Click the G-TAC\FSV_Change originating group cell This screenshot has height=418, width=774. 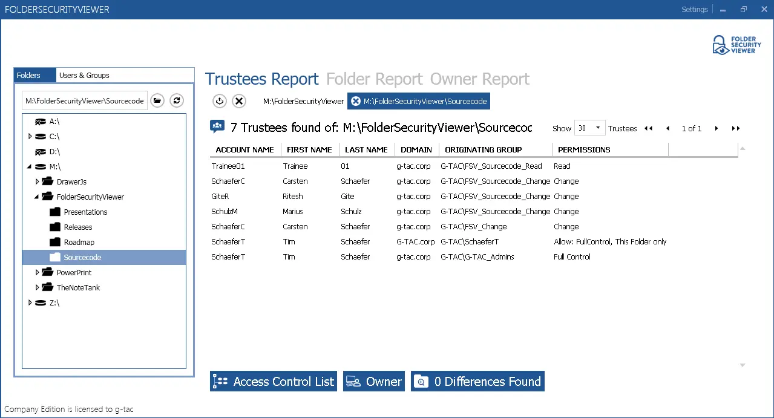coord(474,227)
